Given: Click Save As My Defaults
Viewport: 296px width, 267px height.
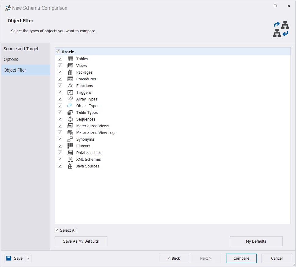Looking at the screenshot, I should (81, 241).
